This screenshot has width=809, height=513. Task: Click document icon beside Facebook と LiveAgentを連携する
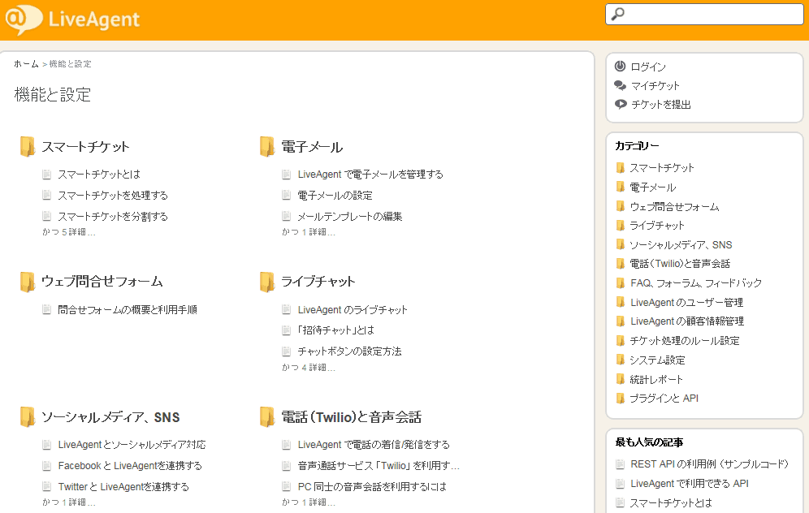46,466
